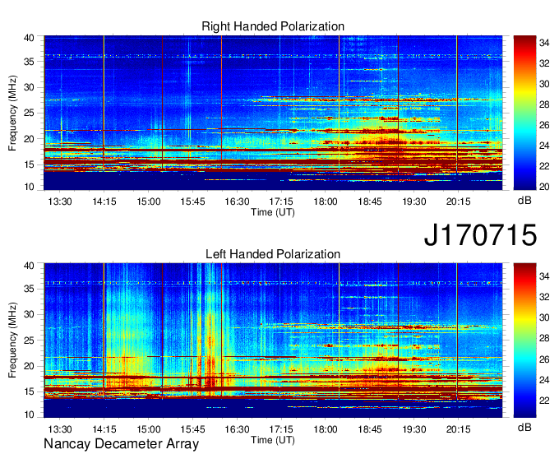Click the 28 label on lower colorbar

coord(544,339)
